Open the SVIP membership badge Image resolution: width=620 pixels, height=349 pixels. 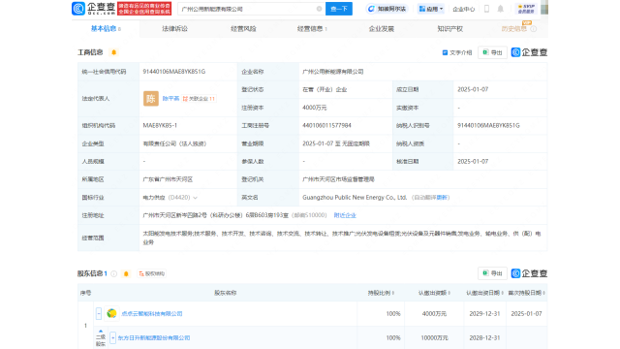pyautogui.click(x=526, y=9)
